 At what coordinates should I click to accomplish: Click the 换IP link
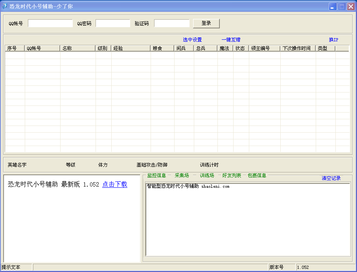(x=333, y=40)
